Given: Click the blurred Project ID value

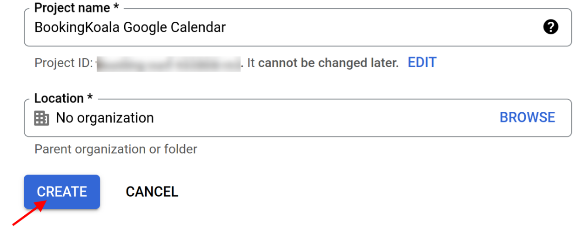Looking at the screenshot, I should pos(168,63).
